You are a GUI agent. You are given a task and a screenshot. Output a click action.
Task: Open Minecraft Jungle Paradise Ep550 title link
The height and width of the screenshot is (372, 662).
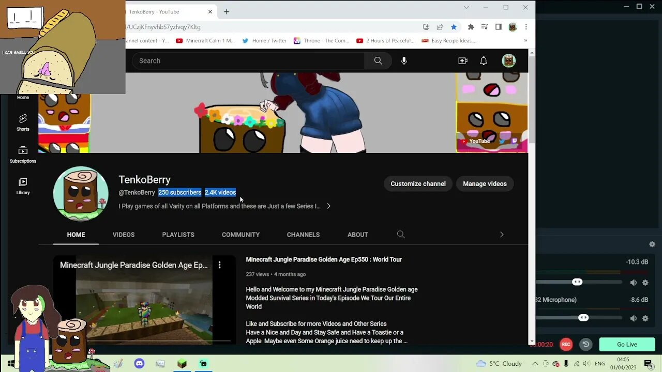click(x=324, y=259)
